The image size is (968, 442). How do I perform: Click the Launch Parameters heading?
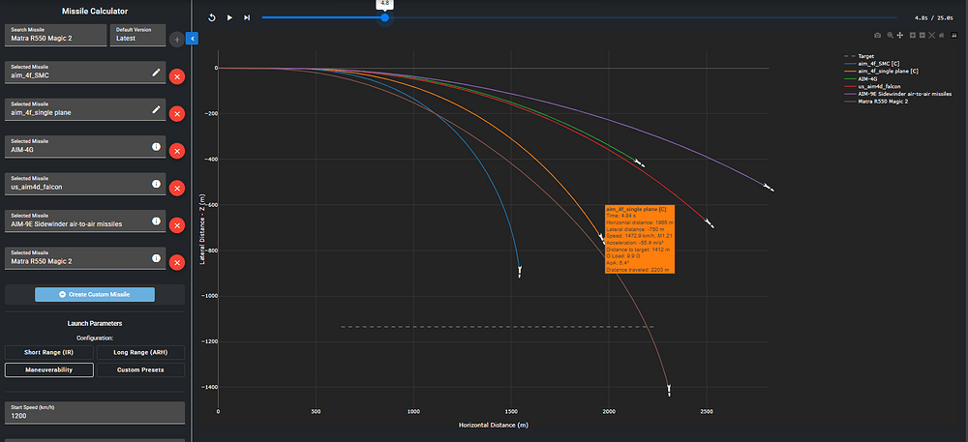pyautogui.click(x=95, y=323)
